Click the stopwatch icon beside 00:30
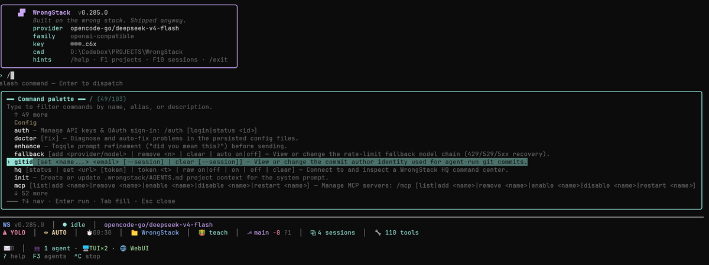Viewport: 709px width, 265px height. click(89, 233)
